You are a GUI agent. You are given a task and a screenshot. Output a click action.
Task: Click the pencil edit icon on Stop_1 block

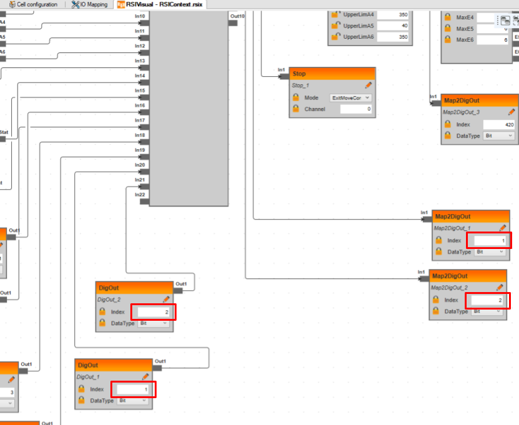368,85
